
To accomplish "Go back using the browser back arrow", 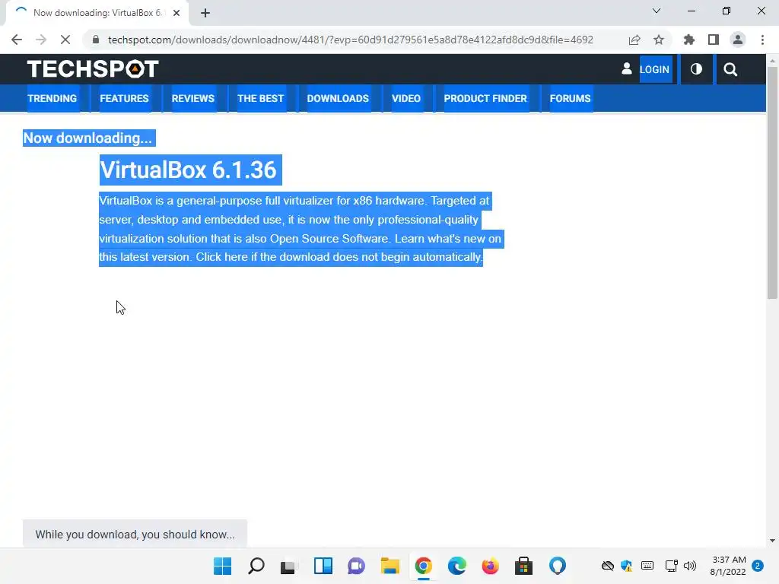I will [17, 40].
